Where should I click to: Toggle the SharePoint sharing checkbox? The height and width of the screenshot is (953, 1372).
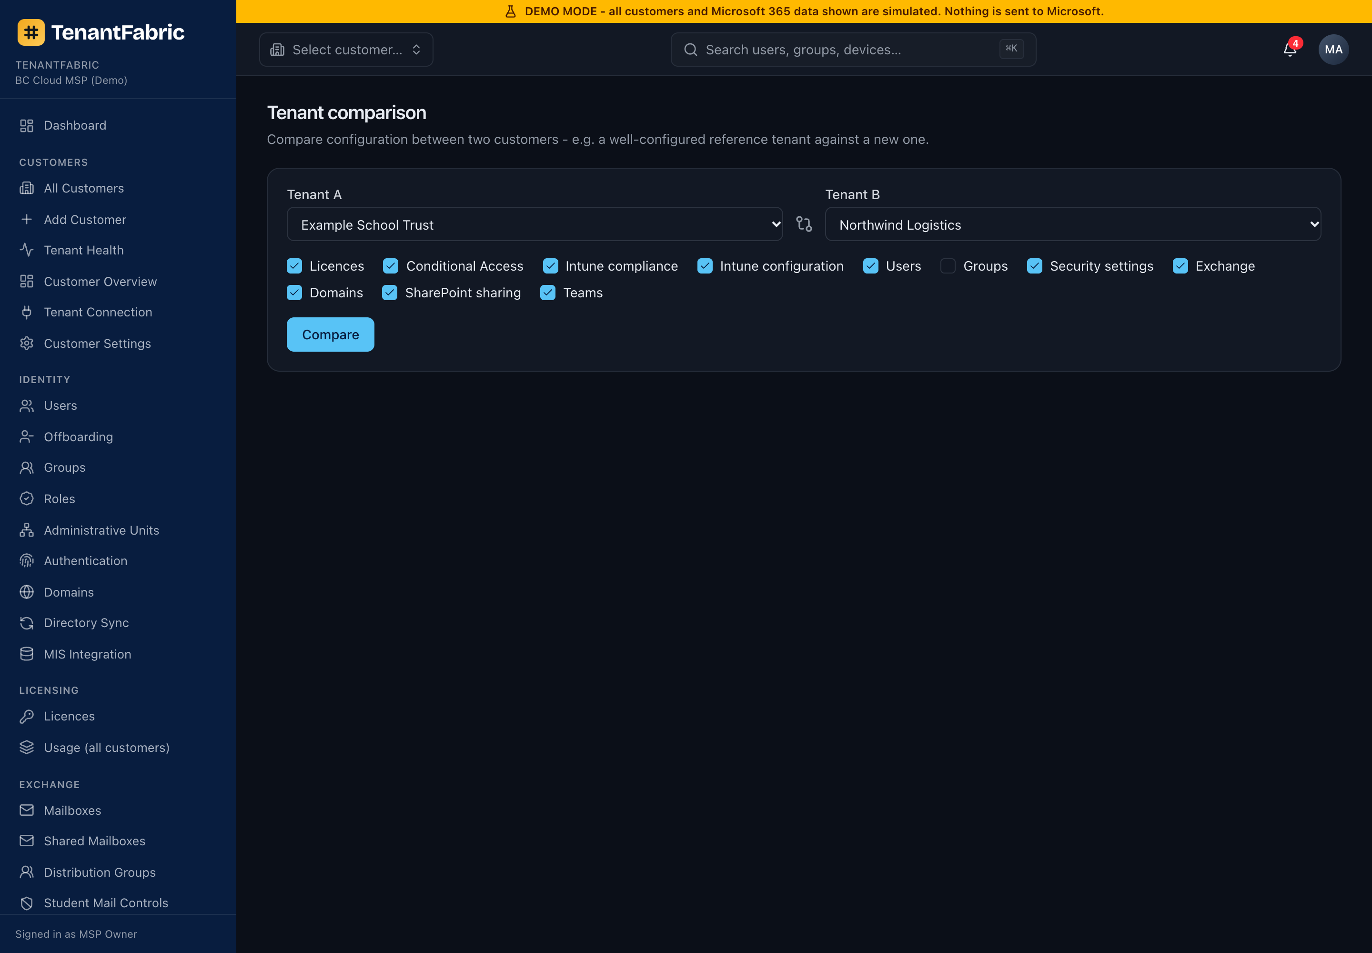coord(389,293)
